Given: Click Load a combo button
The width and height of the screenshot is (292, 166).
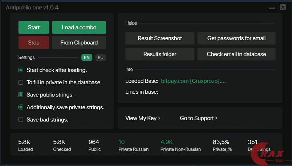Looking at the screenshot, I should (x=79, y=27).
